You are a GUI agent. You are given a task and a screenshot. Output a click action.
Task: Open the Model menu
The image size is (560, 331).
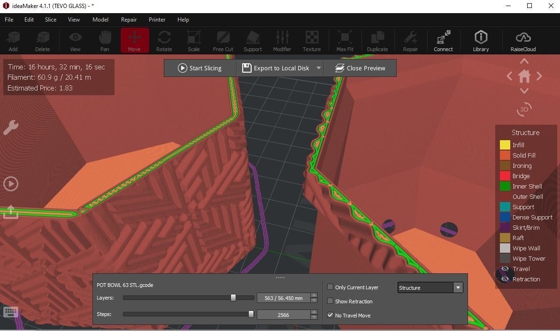click(x=100, y=20)
